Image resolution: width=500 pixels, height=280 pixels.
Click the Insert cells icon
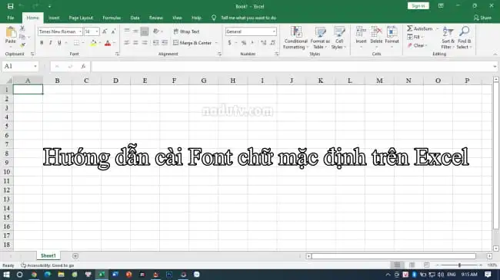point(361,31)
